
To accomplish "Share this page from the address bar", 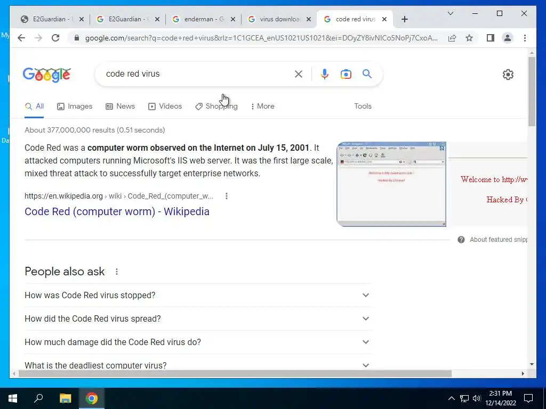I will pyautogui.click(x=452, y=38).
